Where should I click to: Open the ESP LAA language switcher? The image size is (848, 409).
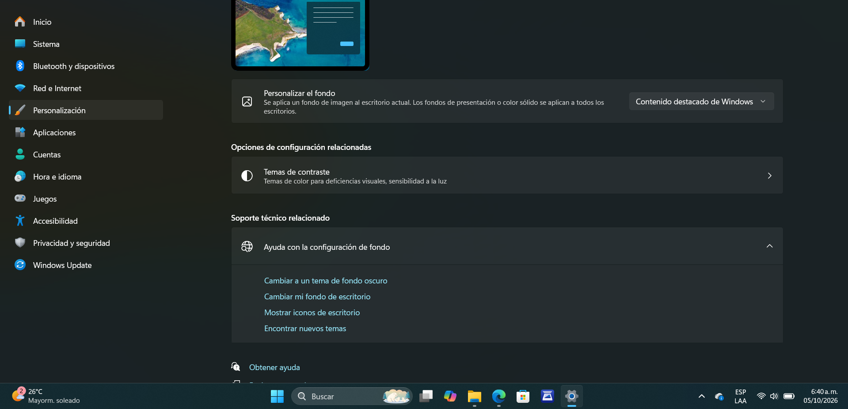[741, 396]
